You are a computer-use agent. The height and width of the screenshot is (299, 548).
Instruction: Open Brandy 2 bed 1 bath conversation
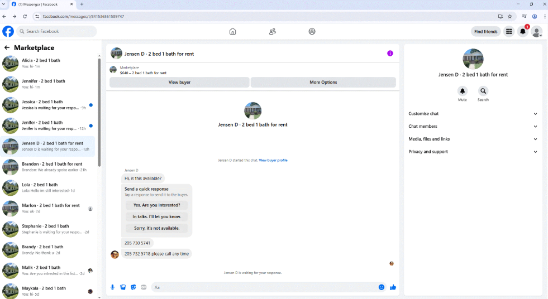[x=48, y=250]
